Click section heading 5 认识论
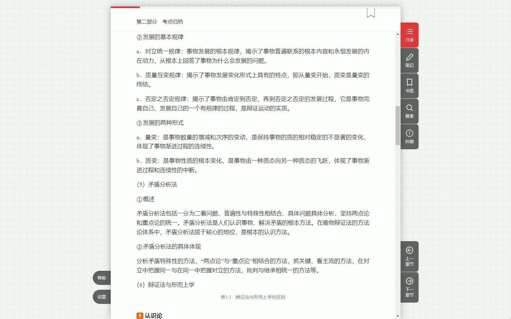This screenshot has height=319, width=511. click(x=149, y=316)
